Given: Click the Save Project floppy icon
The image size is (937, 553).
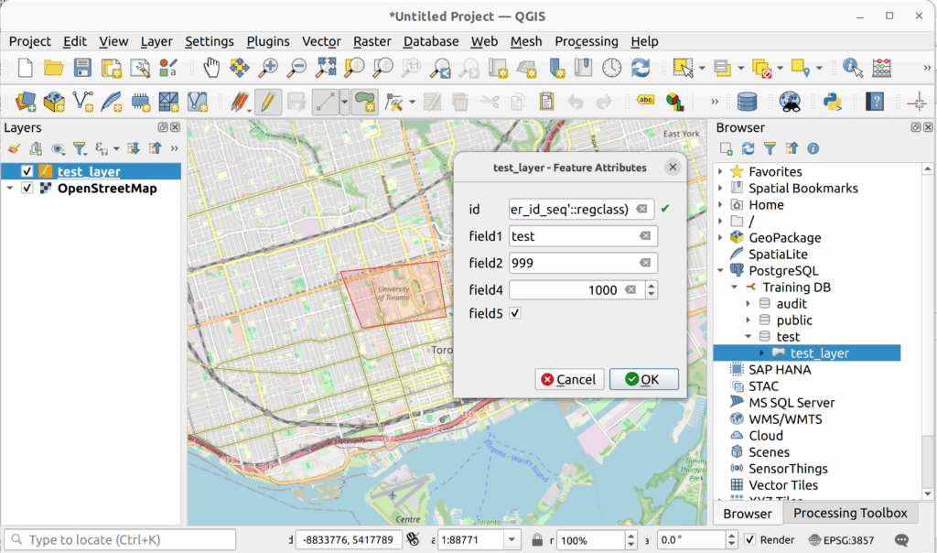Looking at the screenshot, I should 82,68.
